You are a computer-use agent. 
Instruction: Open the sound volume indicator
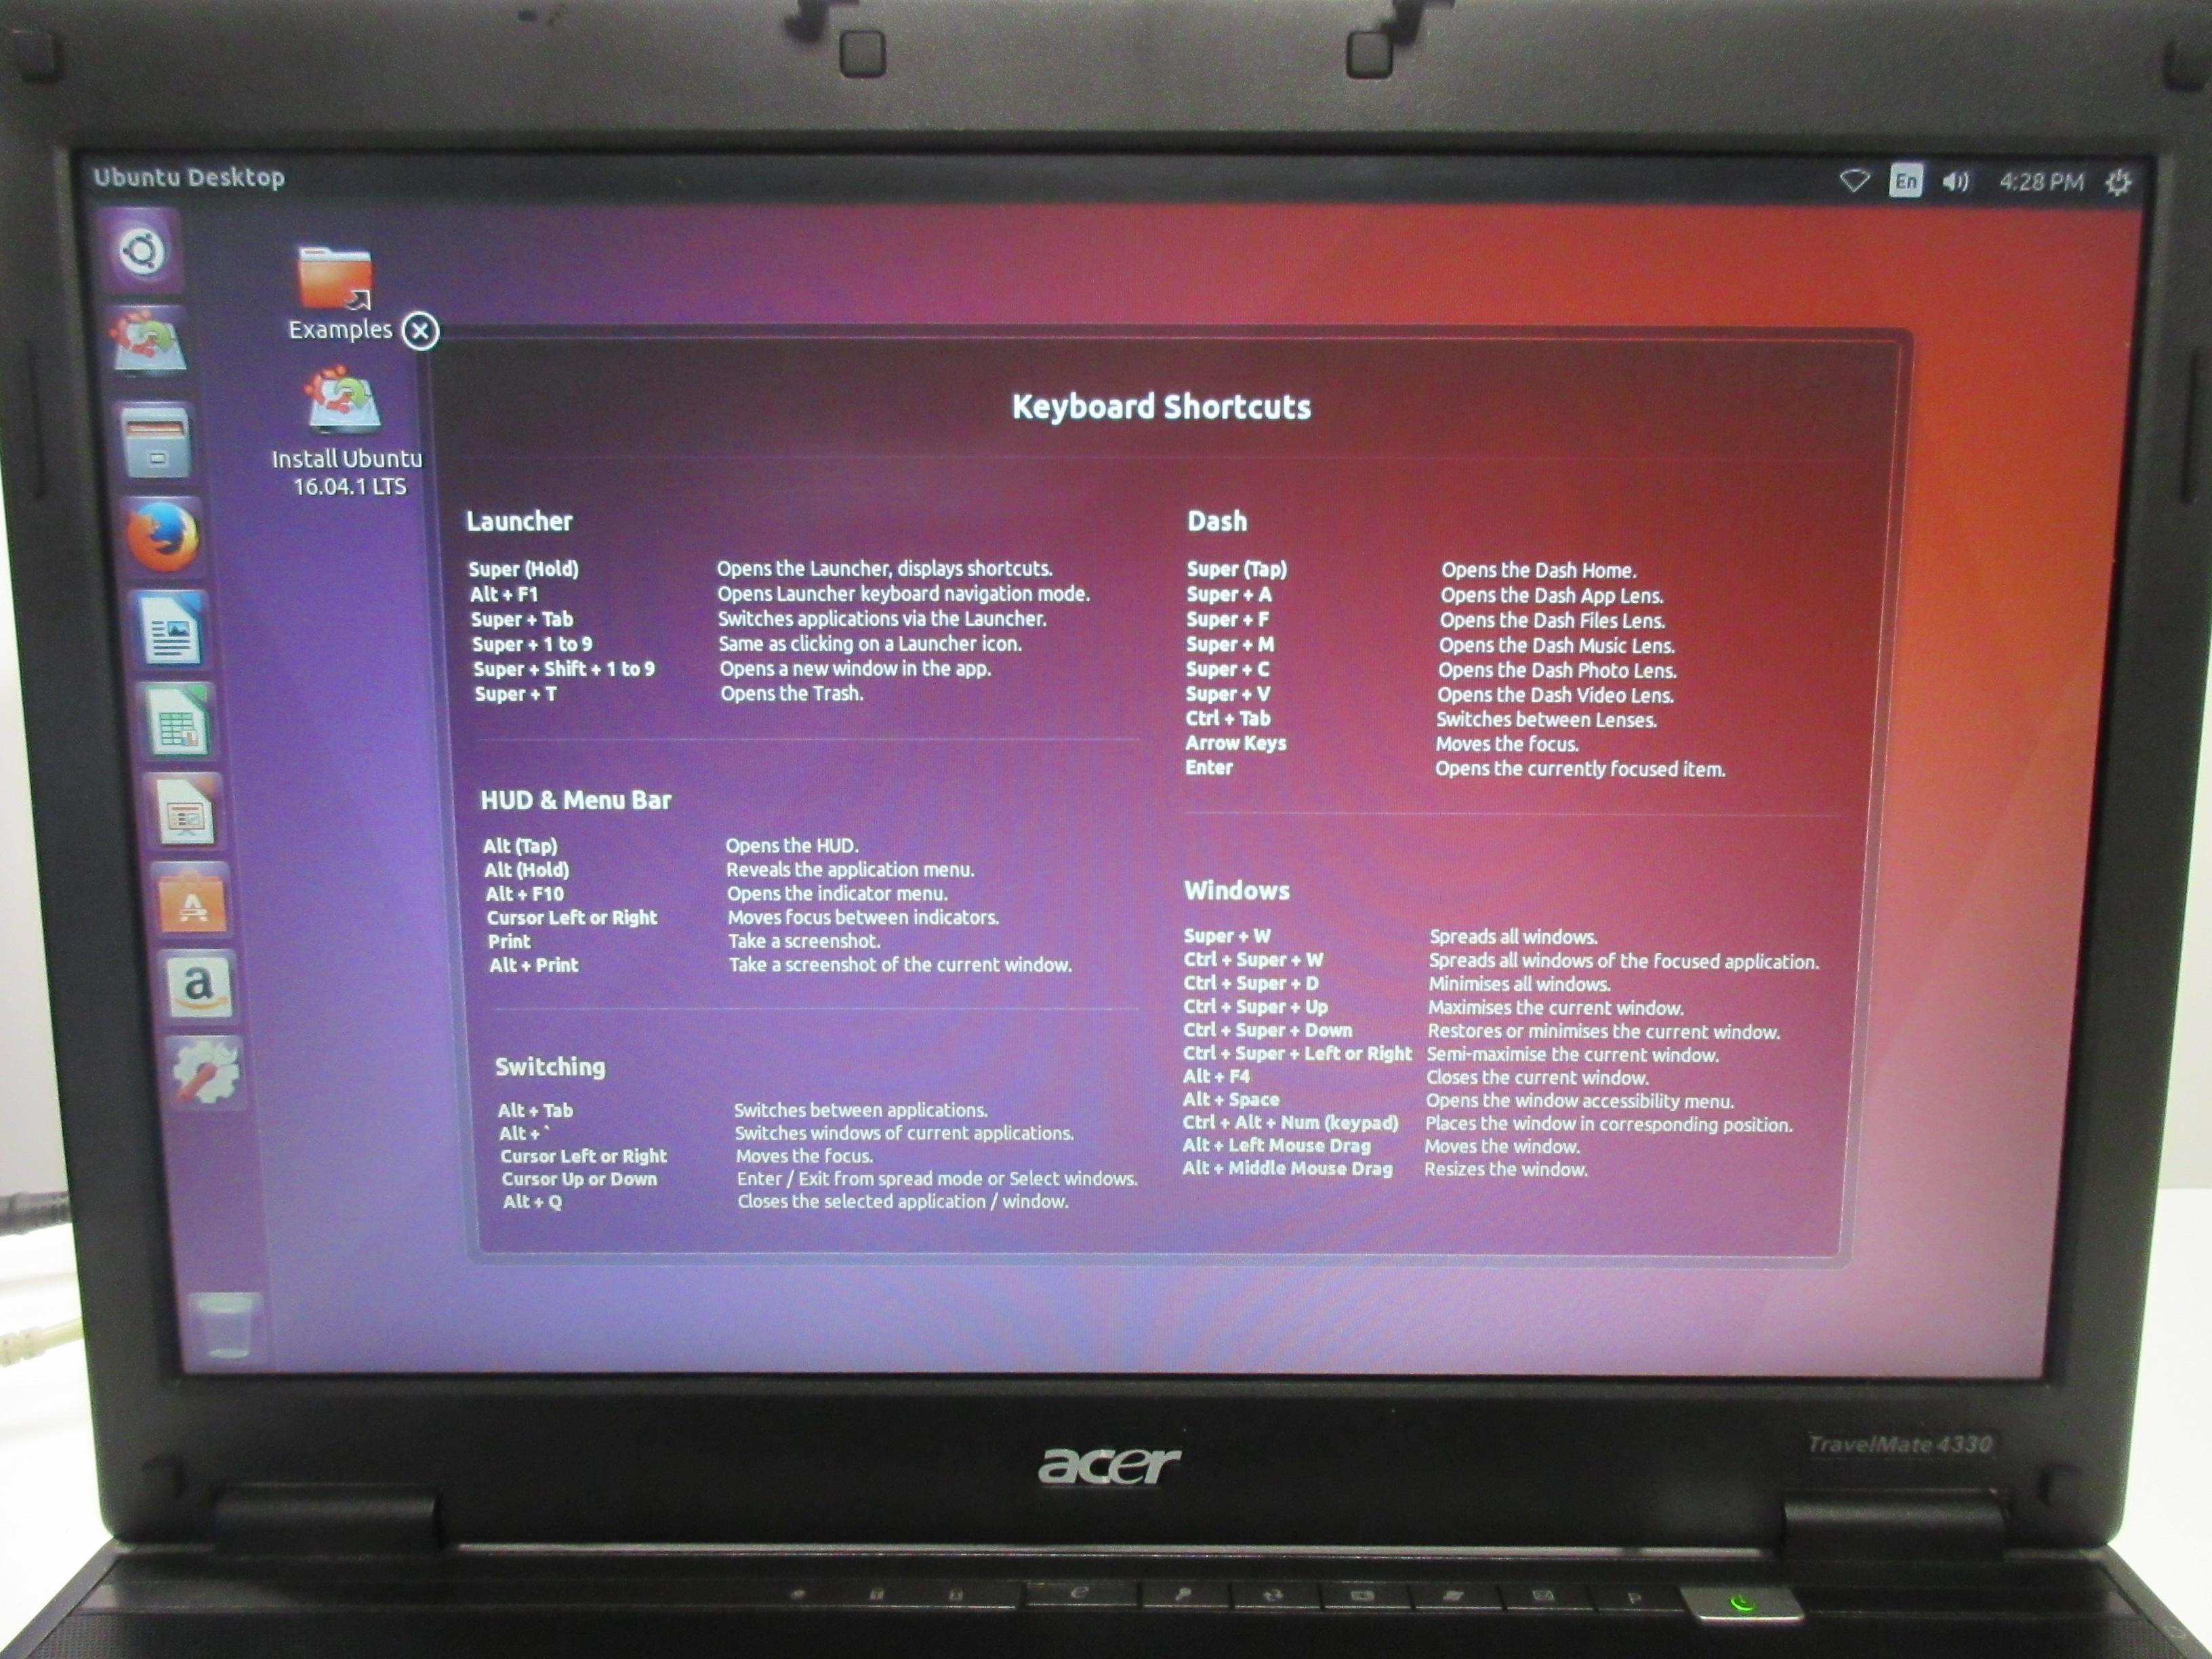tap(1955, 181)
